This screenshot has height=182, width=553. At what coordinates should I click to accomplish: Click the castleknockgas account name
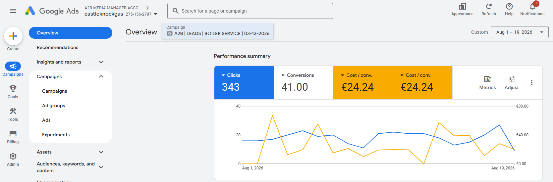point(104,14)
